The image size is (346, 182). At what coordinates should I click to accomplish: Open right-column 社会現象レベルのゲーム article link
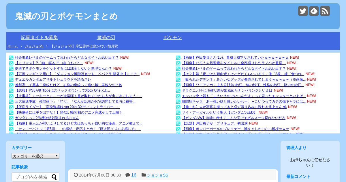[x=234, y=68]
